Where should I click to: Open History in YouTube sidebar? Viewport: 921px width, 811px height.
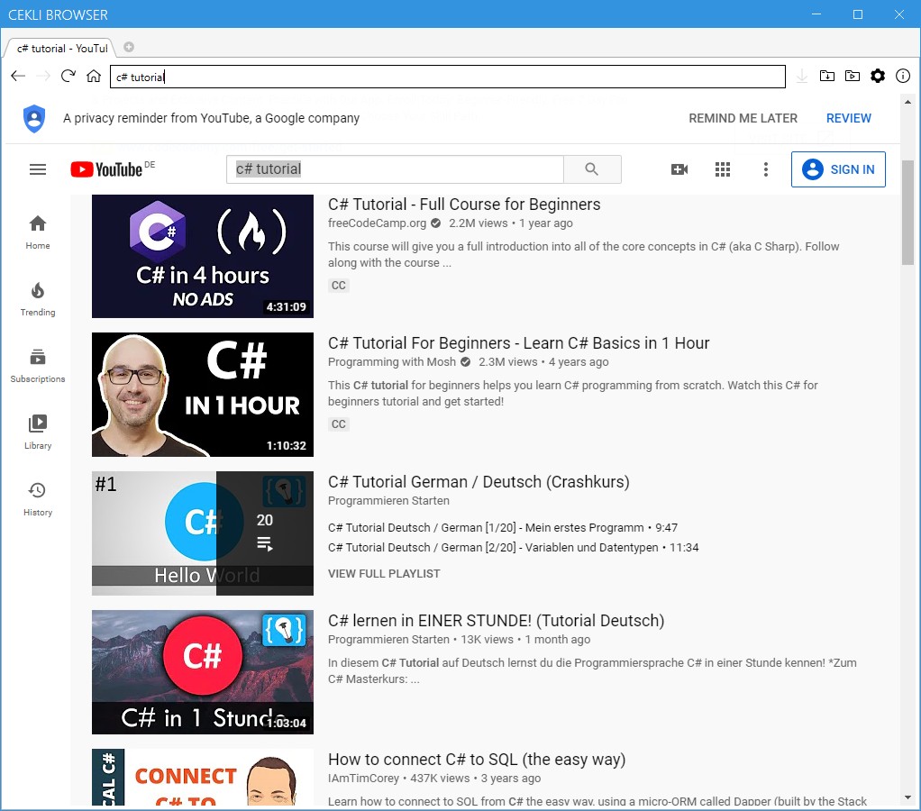tap(38, 500)
